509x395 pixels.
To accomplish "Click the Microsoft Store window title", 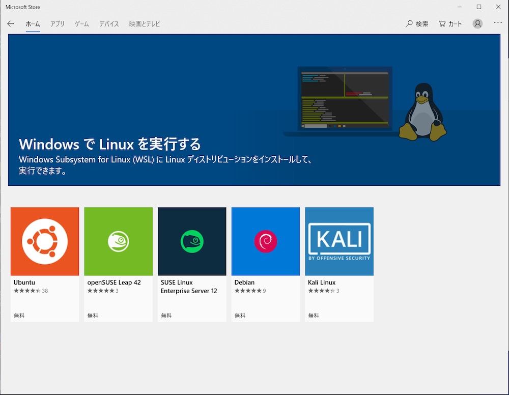I will click(23, 7).
